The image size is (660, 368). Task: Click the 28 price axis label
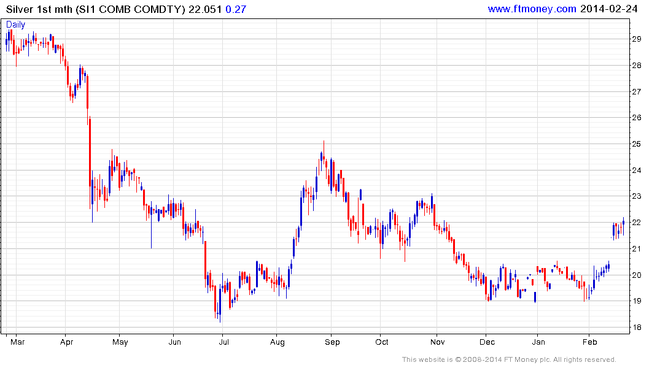(637, 65)
